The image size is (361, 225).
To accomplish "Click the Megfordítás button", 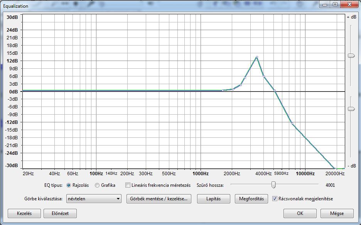I will coord(251,199).
